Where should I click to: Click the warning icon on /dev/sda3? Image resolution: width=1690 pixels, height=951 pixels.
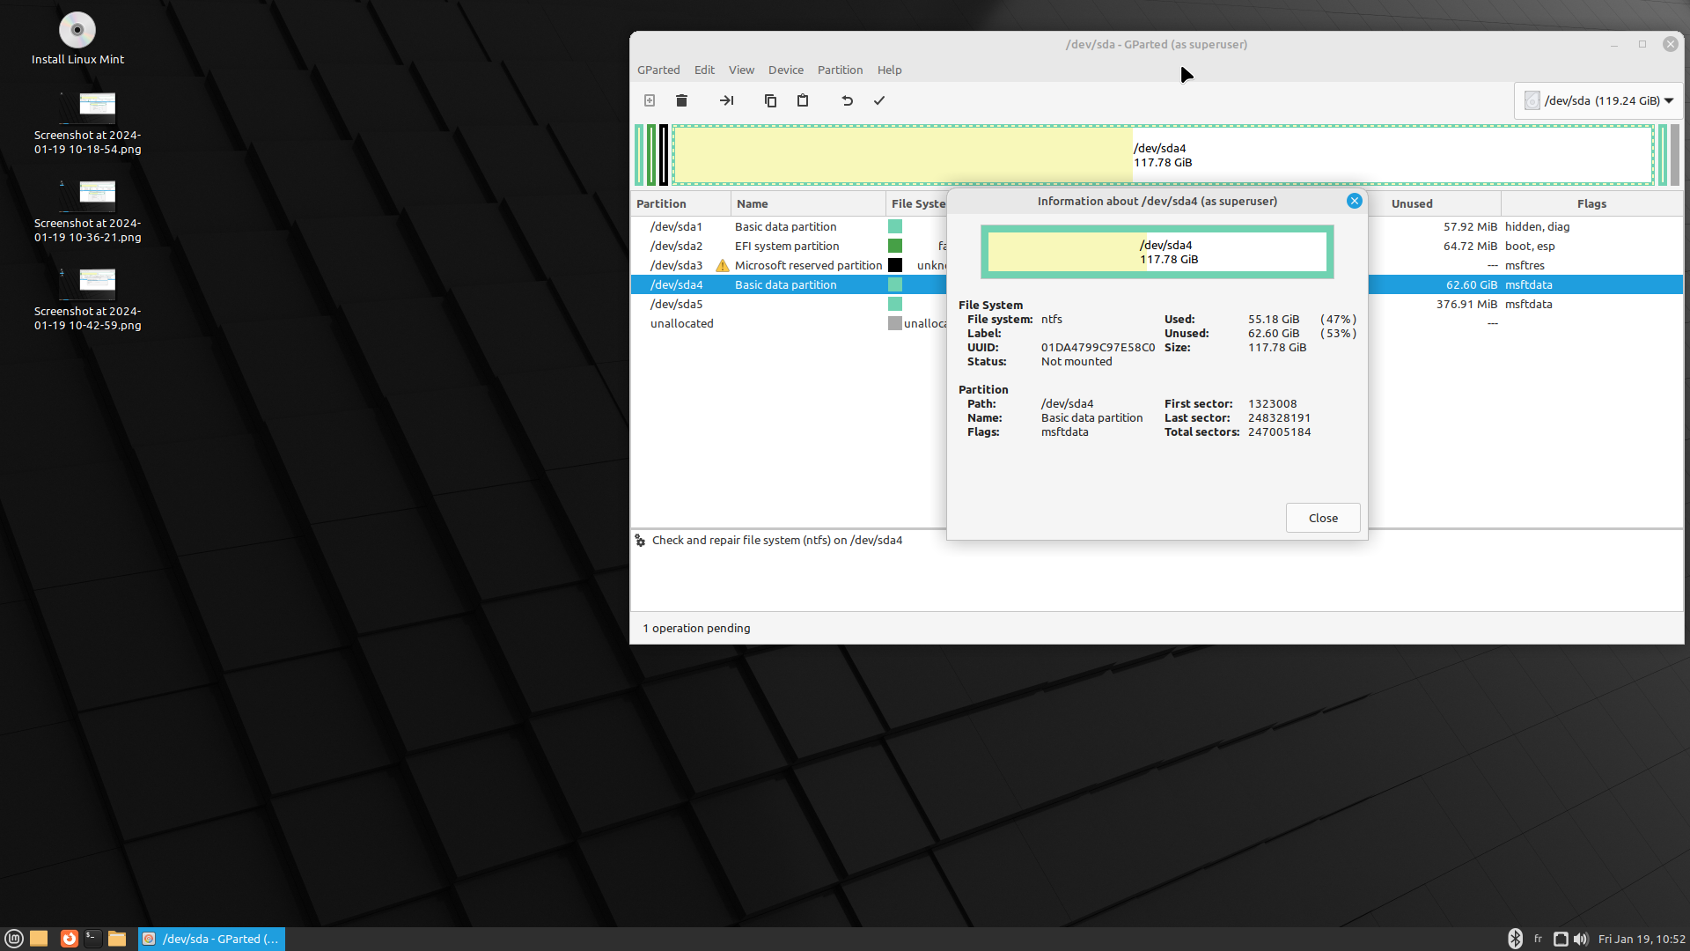tap(723, 265)
